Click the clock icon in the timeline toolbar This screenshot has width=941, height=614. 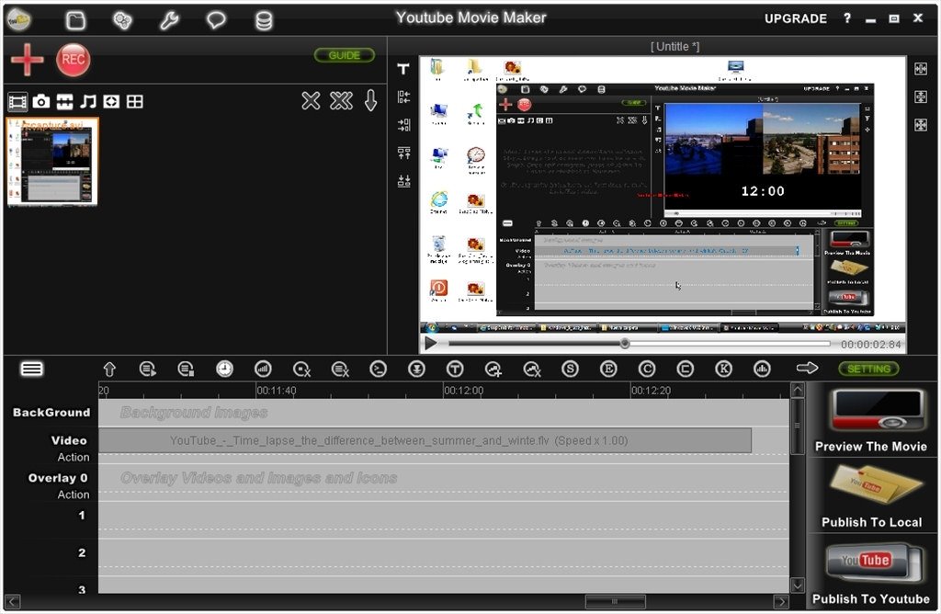(x=224, y=369)
